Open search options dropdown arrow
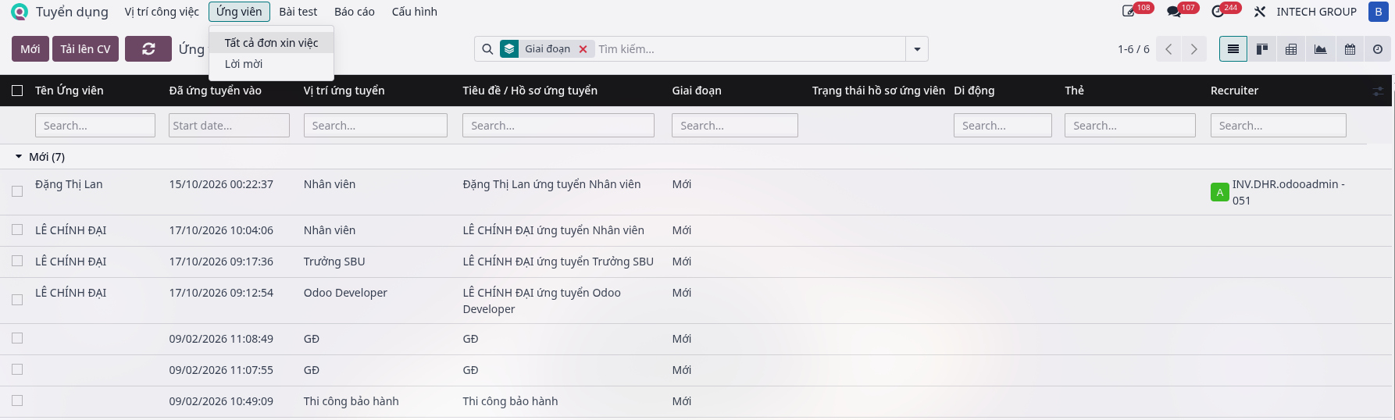1395x420 pixels. tap(917, 49)
